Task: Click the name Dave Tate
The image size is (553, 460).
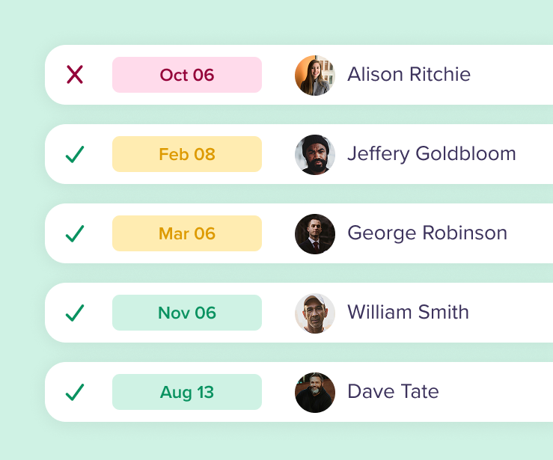Action: (393, 392)
